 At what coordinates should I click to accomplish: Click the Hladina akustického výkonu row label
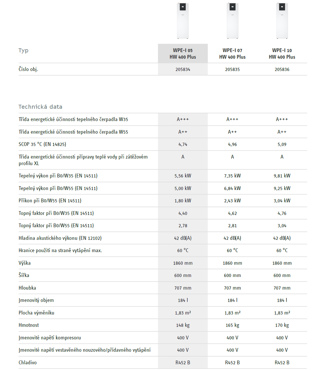tap(60, 238)
